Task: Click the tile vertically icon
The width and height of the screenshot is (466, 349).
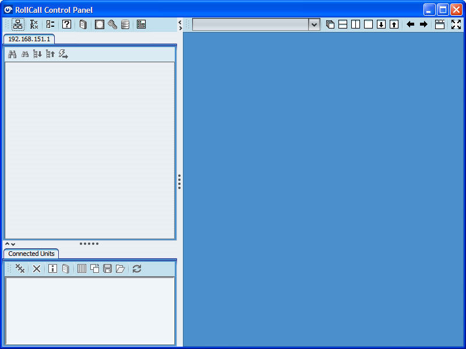Action: [x=355, y=24]
